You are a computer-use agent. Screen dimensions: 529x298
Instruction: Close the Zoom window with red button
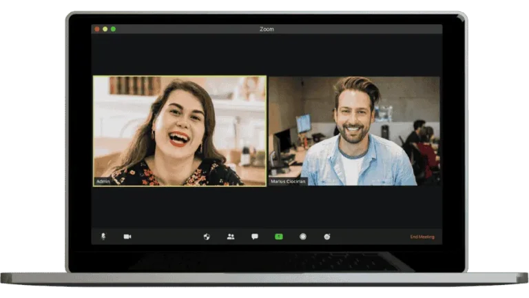tap(97, 29)
